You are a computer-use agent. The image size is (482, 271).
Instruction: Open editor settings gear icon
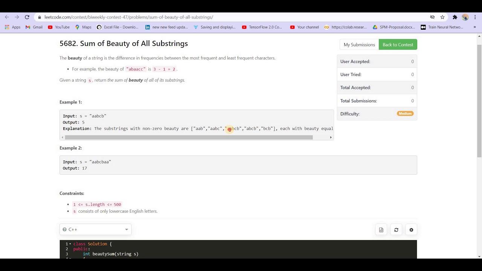click(x=411, y=230)
